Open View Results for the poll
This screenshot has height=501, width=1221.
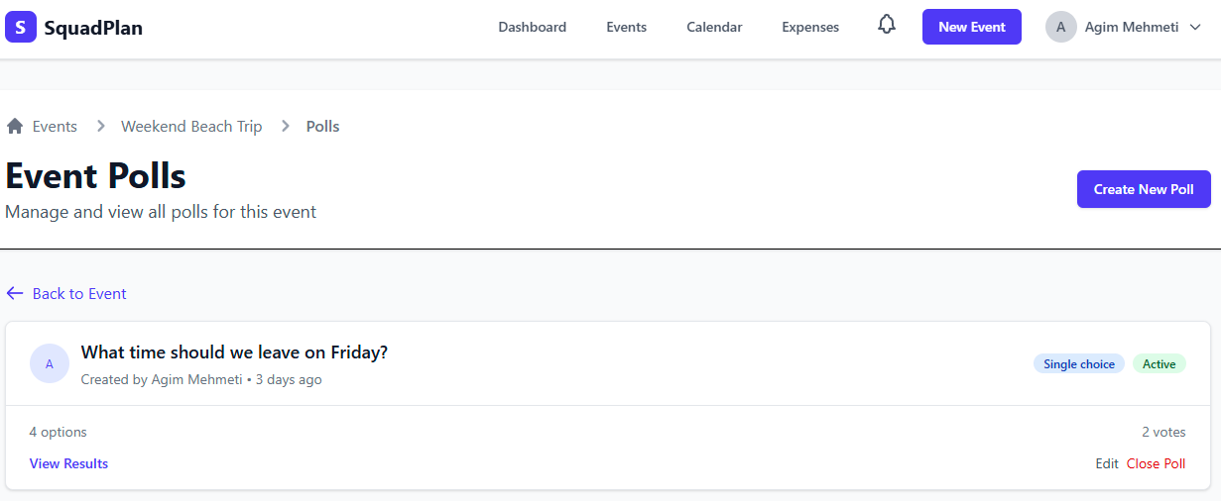tap(69, 463)
